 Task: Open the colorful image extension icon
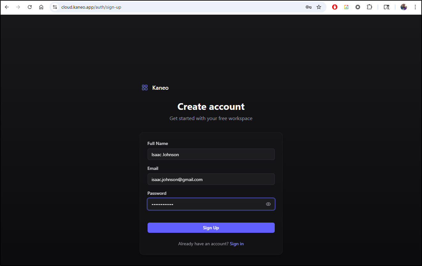(x=346, y=7)
